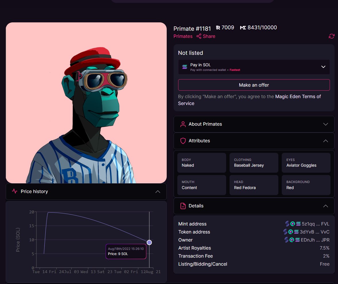Open Token address in SolanaFM swirl icon
Viewport: 338px width, 284px height.
[285, 232]
